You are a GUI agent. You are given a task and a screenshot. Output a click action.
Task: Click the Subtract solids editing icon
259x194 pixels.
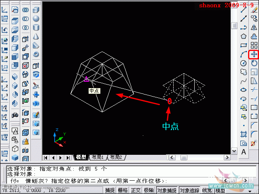25,19
